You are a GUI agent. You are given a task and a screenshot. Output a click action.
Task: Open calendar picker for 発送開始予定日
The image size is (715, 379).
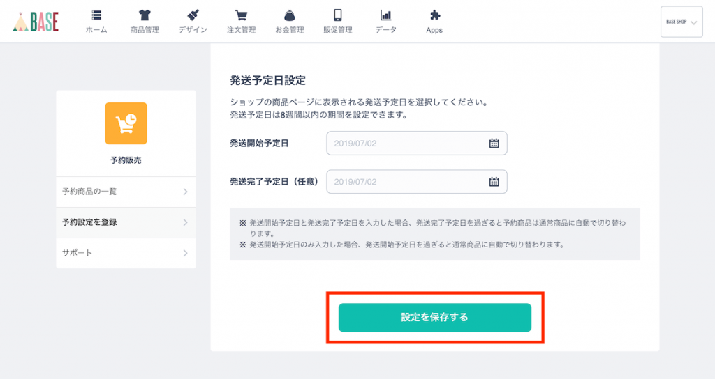tap(494, 144)
